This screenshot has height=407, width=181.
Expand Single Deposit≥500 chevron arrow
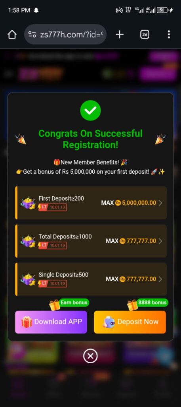pyautogui.click(x=160, y=279)
